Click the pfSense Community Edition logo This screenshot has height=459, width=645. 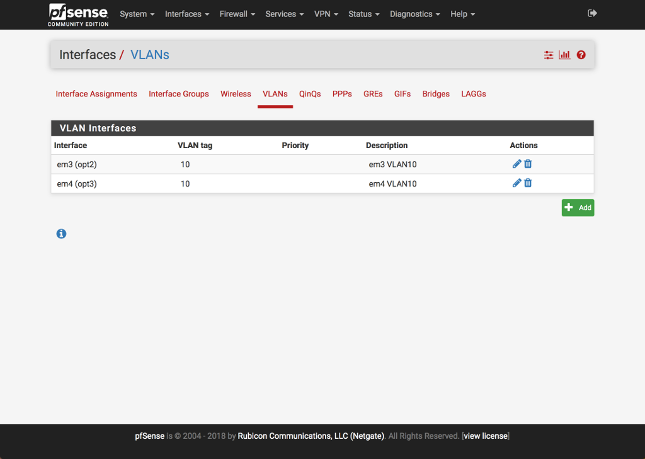tap(78, 15)
